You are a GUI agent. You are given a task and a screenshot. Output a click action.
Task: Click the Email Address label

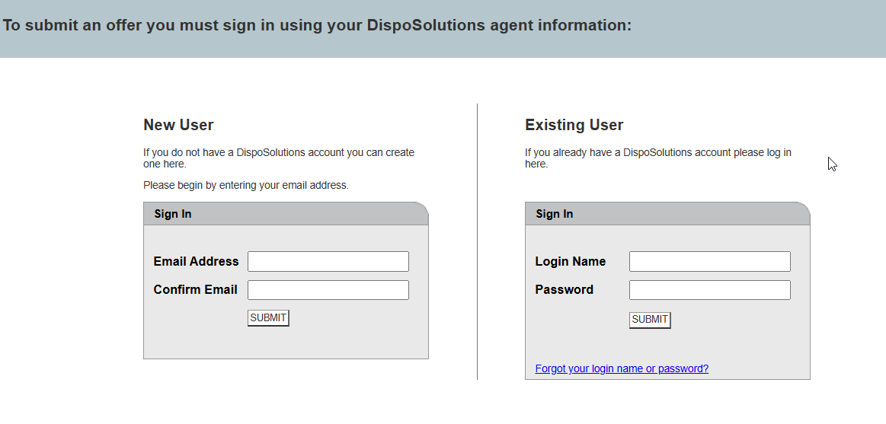coord(196,261)
